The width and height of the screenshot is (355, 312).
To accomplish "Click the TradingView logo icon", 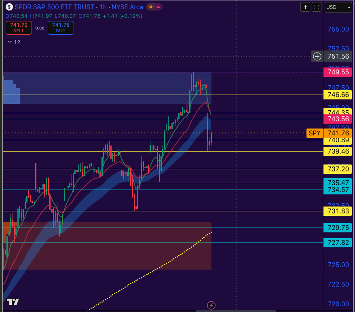I will coord(13,302).
